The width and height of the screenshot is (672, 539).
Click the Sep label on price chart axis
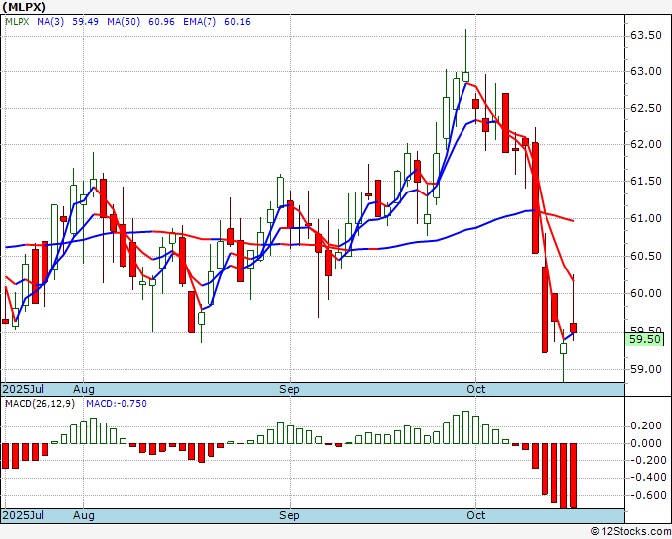click(290, 389)
